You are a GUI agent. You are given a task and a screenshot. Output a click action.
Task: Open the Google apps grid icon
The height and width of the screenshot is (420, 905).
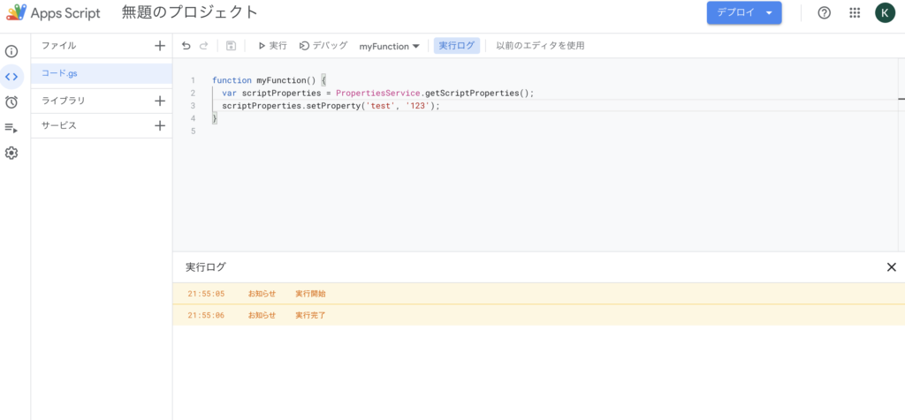[855, 12]
